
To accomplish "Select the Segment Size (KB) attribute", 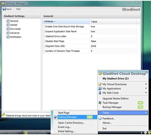I will [x=55, y=46].
